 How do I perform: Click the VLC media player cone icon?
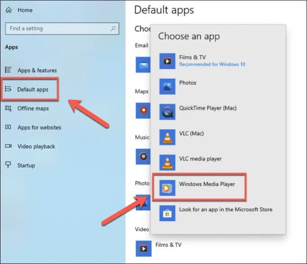tap(167, 162)
